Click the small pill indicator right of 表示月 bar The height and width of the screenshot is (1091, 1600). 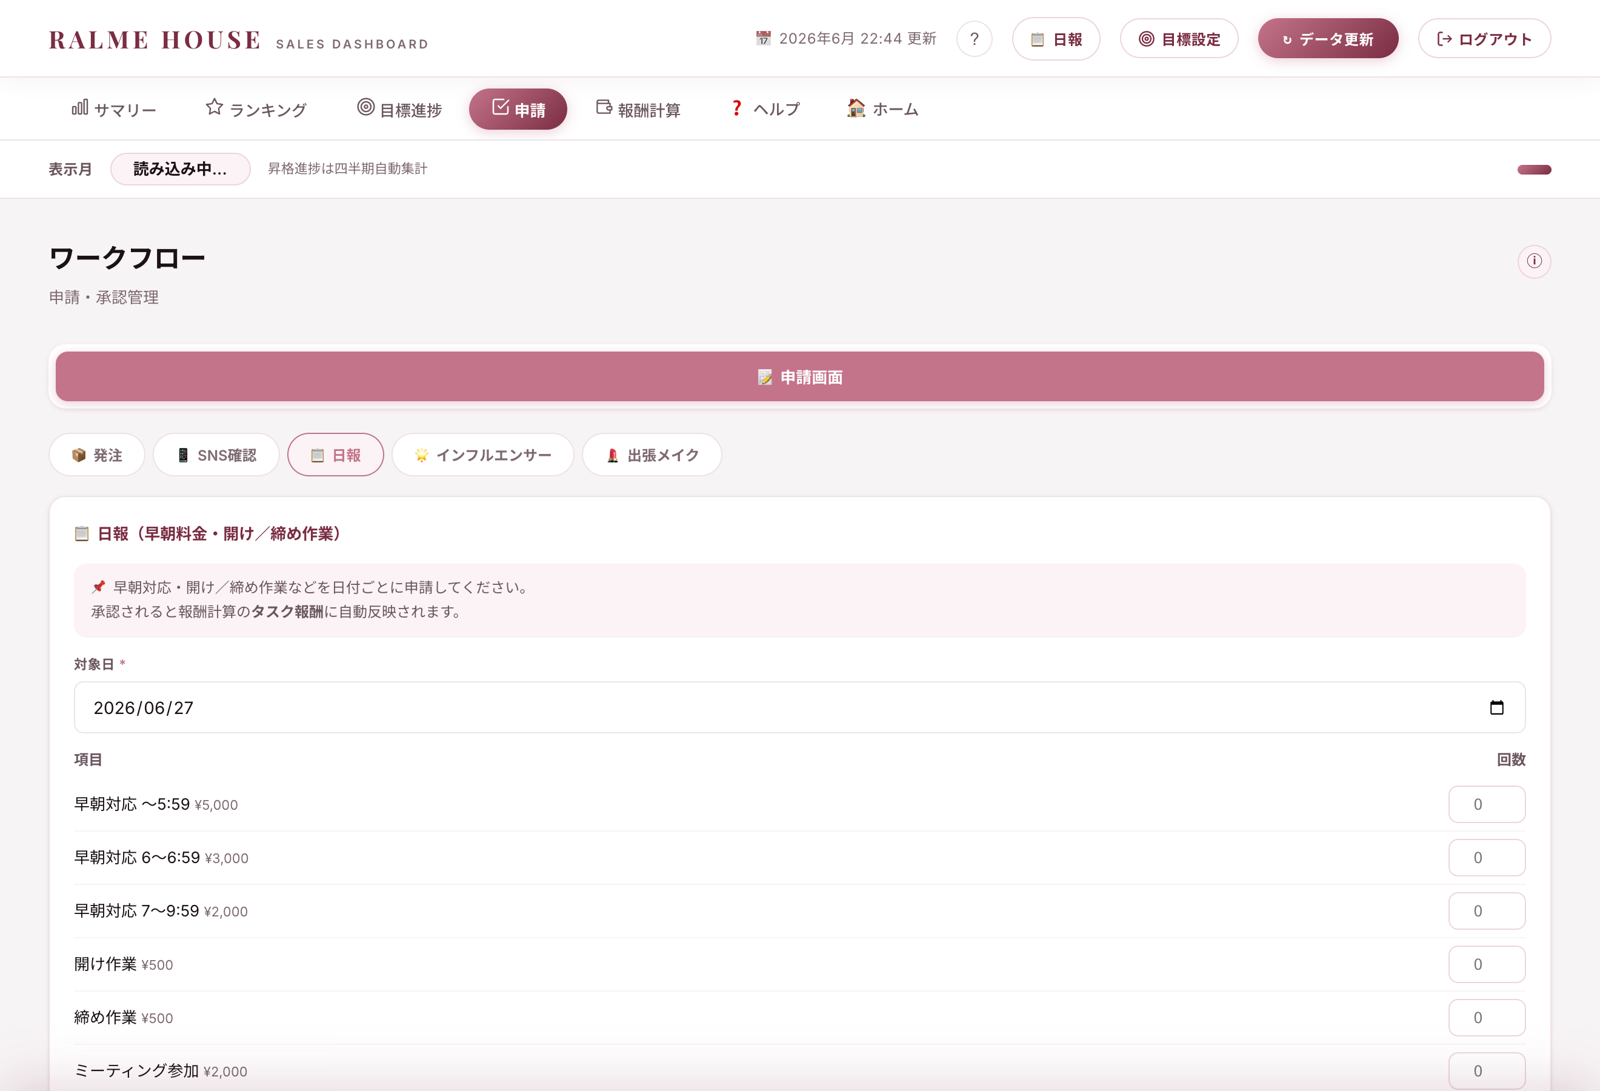(1534, 169)
